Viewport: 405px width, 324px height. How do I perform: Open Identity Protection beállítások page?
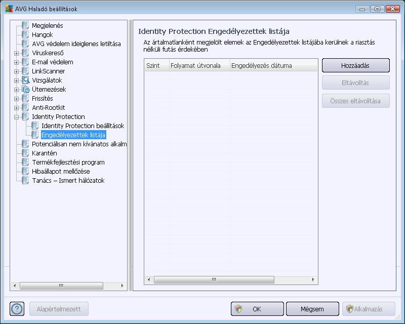point(83,126)
